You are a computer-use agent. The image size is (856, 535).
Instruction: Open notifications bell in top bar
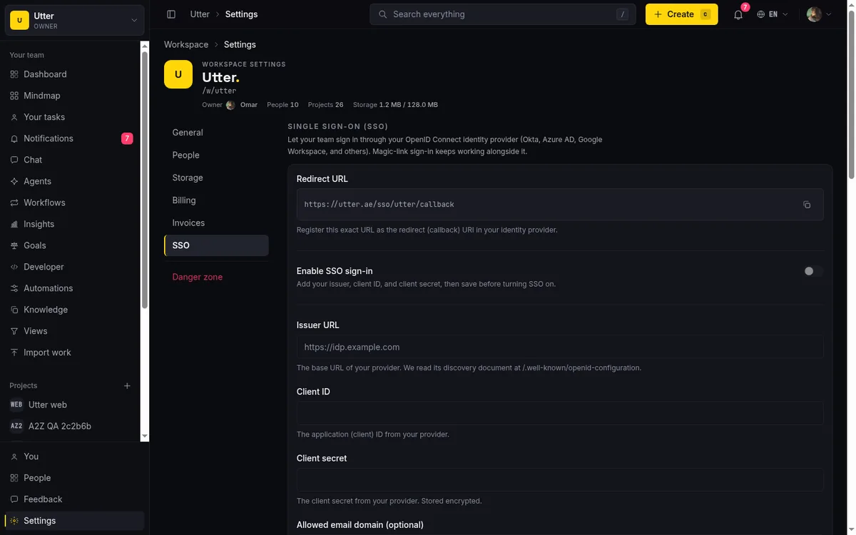click(738, 14)
